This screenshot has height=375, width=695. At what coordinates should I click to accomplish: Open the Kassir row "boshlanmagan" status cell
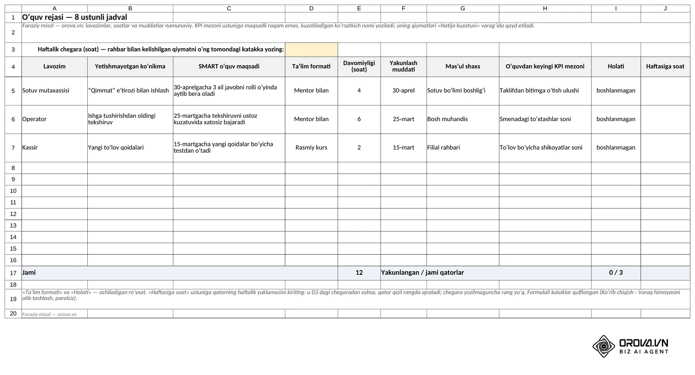[616, 148]
